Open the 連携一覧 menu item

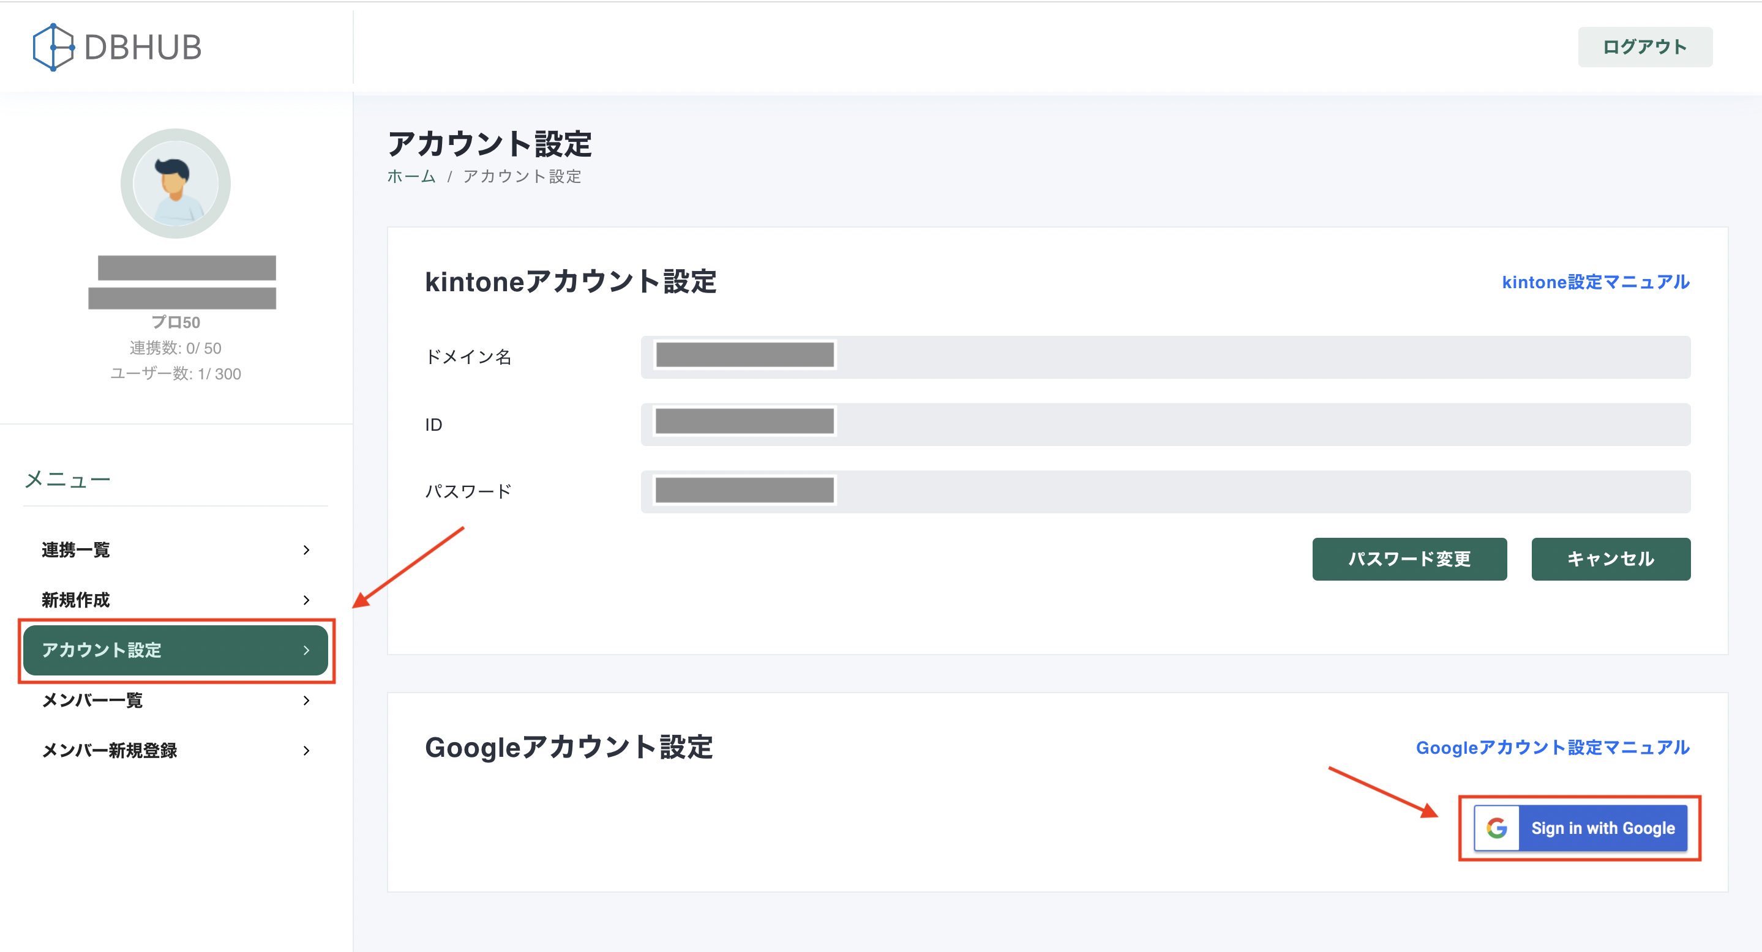[77, 550]
